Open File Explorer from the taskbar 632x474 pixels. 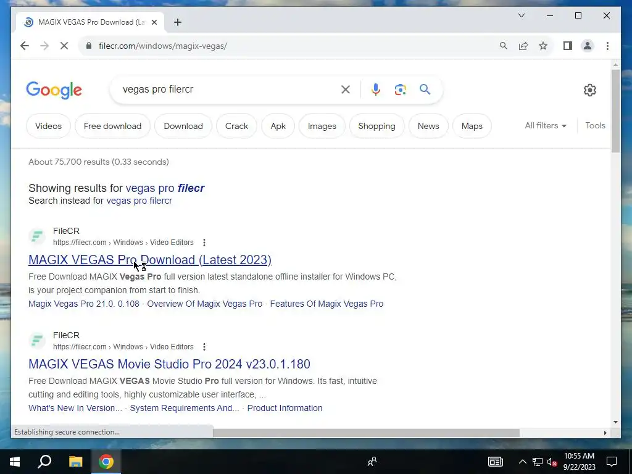click(75, 462)
